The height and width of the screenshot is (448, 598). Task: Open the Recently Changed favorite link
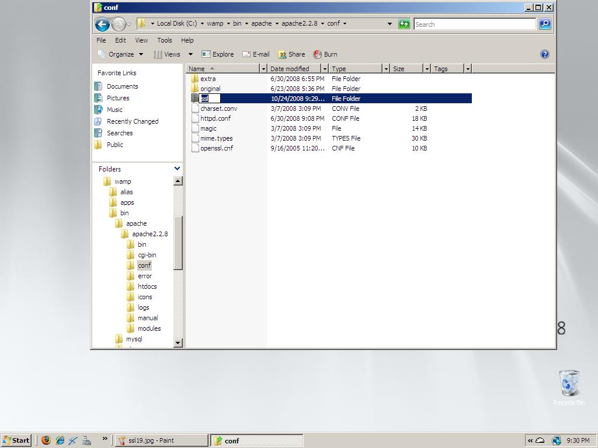132,121
